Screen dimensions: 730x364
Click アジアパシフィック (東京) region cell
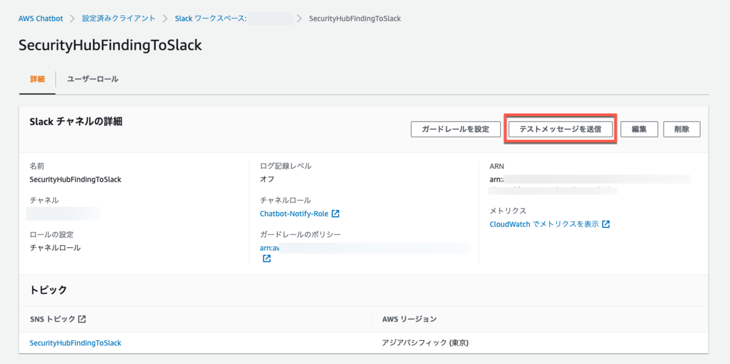(x=425, y=343)
